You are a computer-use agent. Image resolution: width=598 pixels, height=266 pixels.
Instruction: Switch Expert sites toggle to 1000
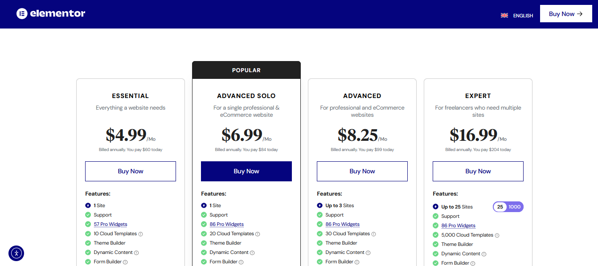pos(515,207)
